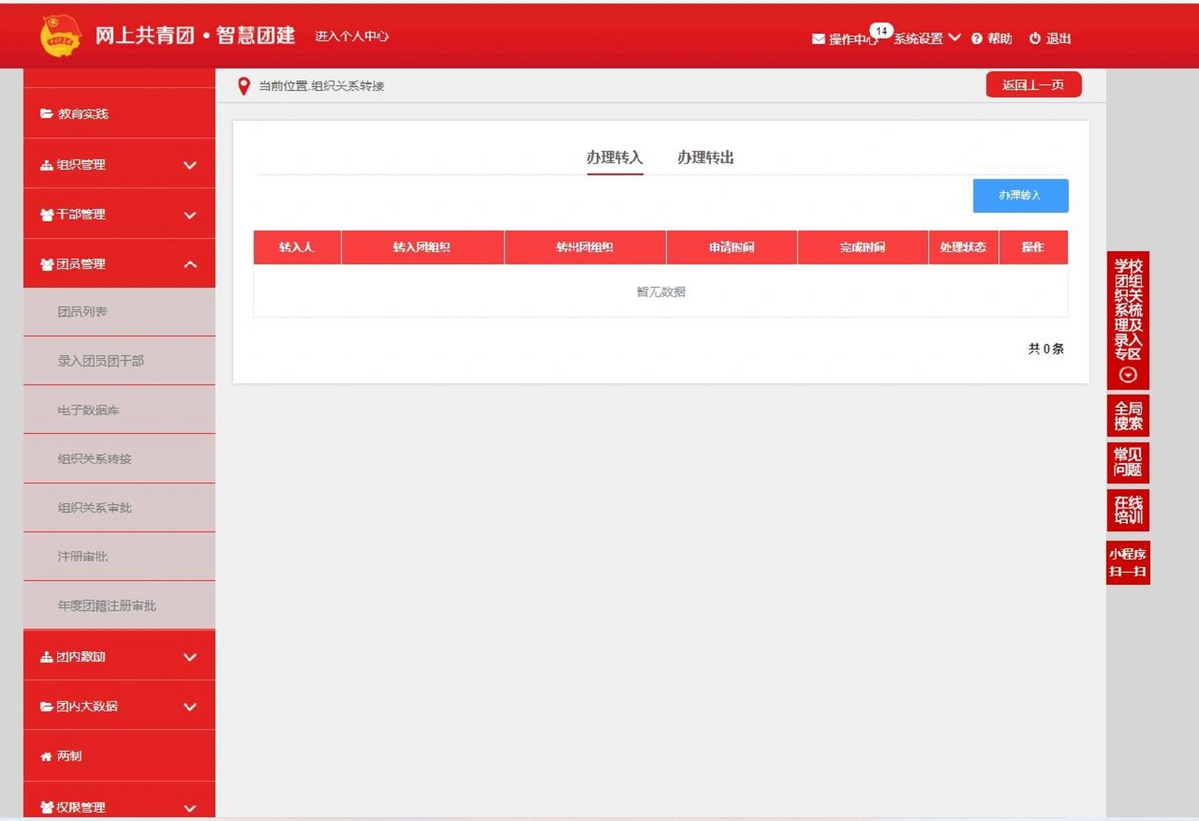Click the red location pin in breadcrumb
This screenshot has width=1199, height=821.
point(244,85)
